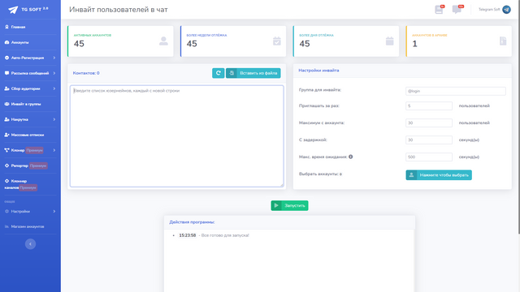Expand the Накрутка submenu chevron
Viewport: 520px width, 292px height.
pyautogui.click(x=54, y=119)
